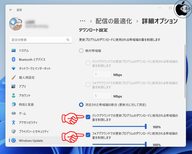Click the user profile avatar
The width and height of the screenshot is (192, 154).
click(x=16, y=24)
